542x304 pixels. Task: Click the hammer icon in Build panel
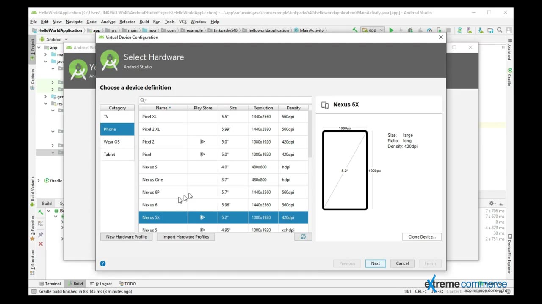tap(41, 212)
